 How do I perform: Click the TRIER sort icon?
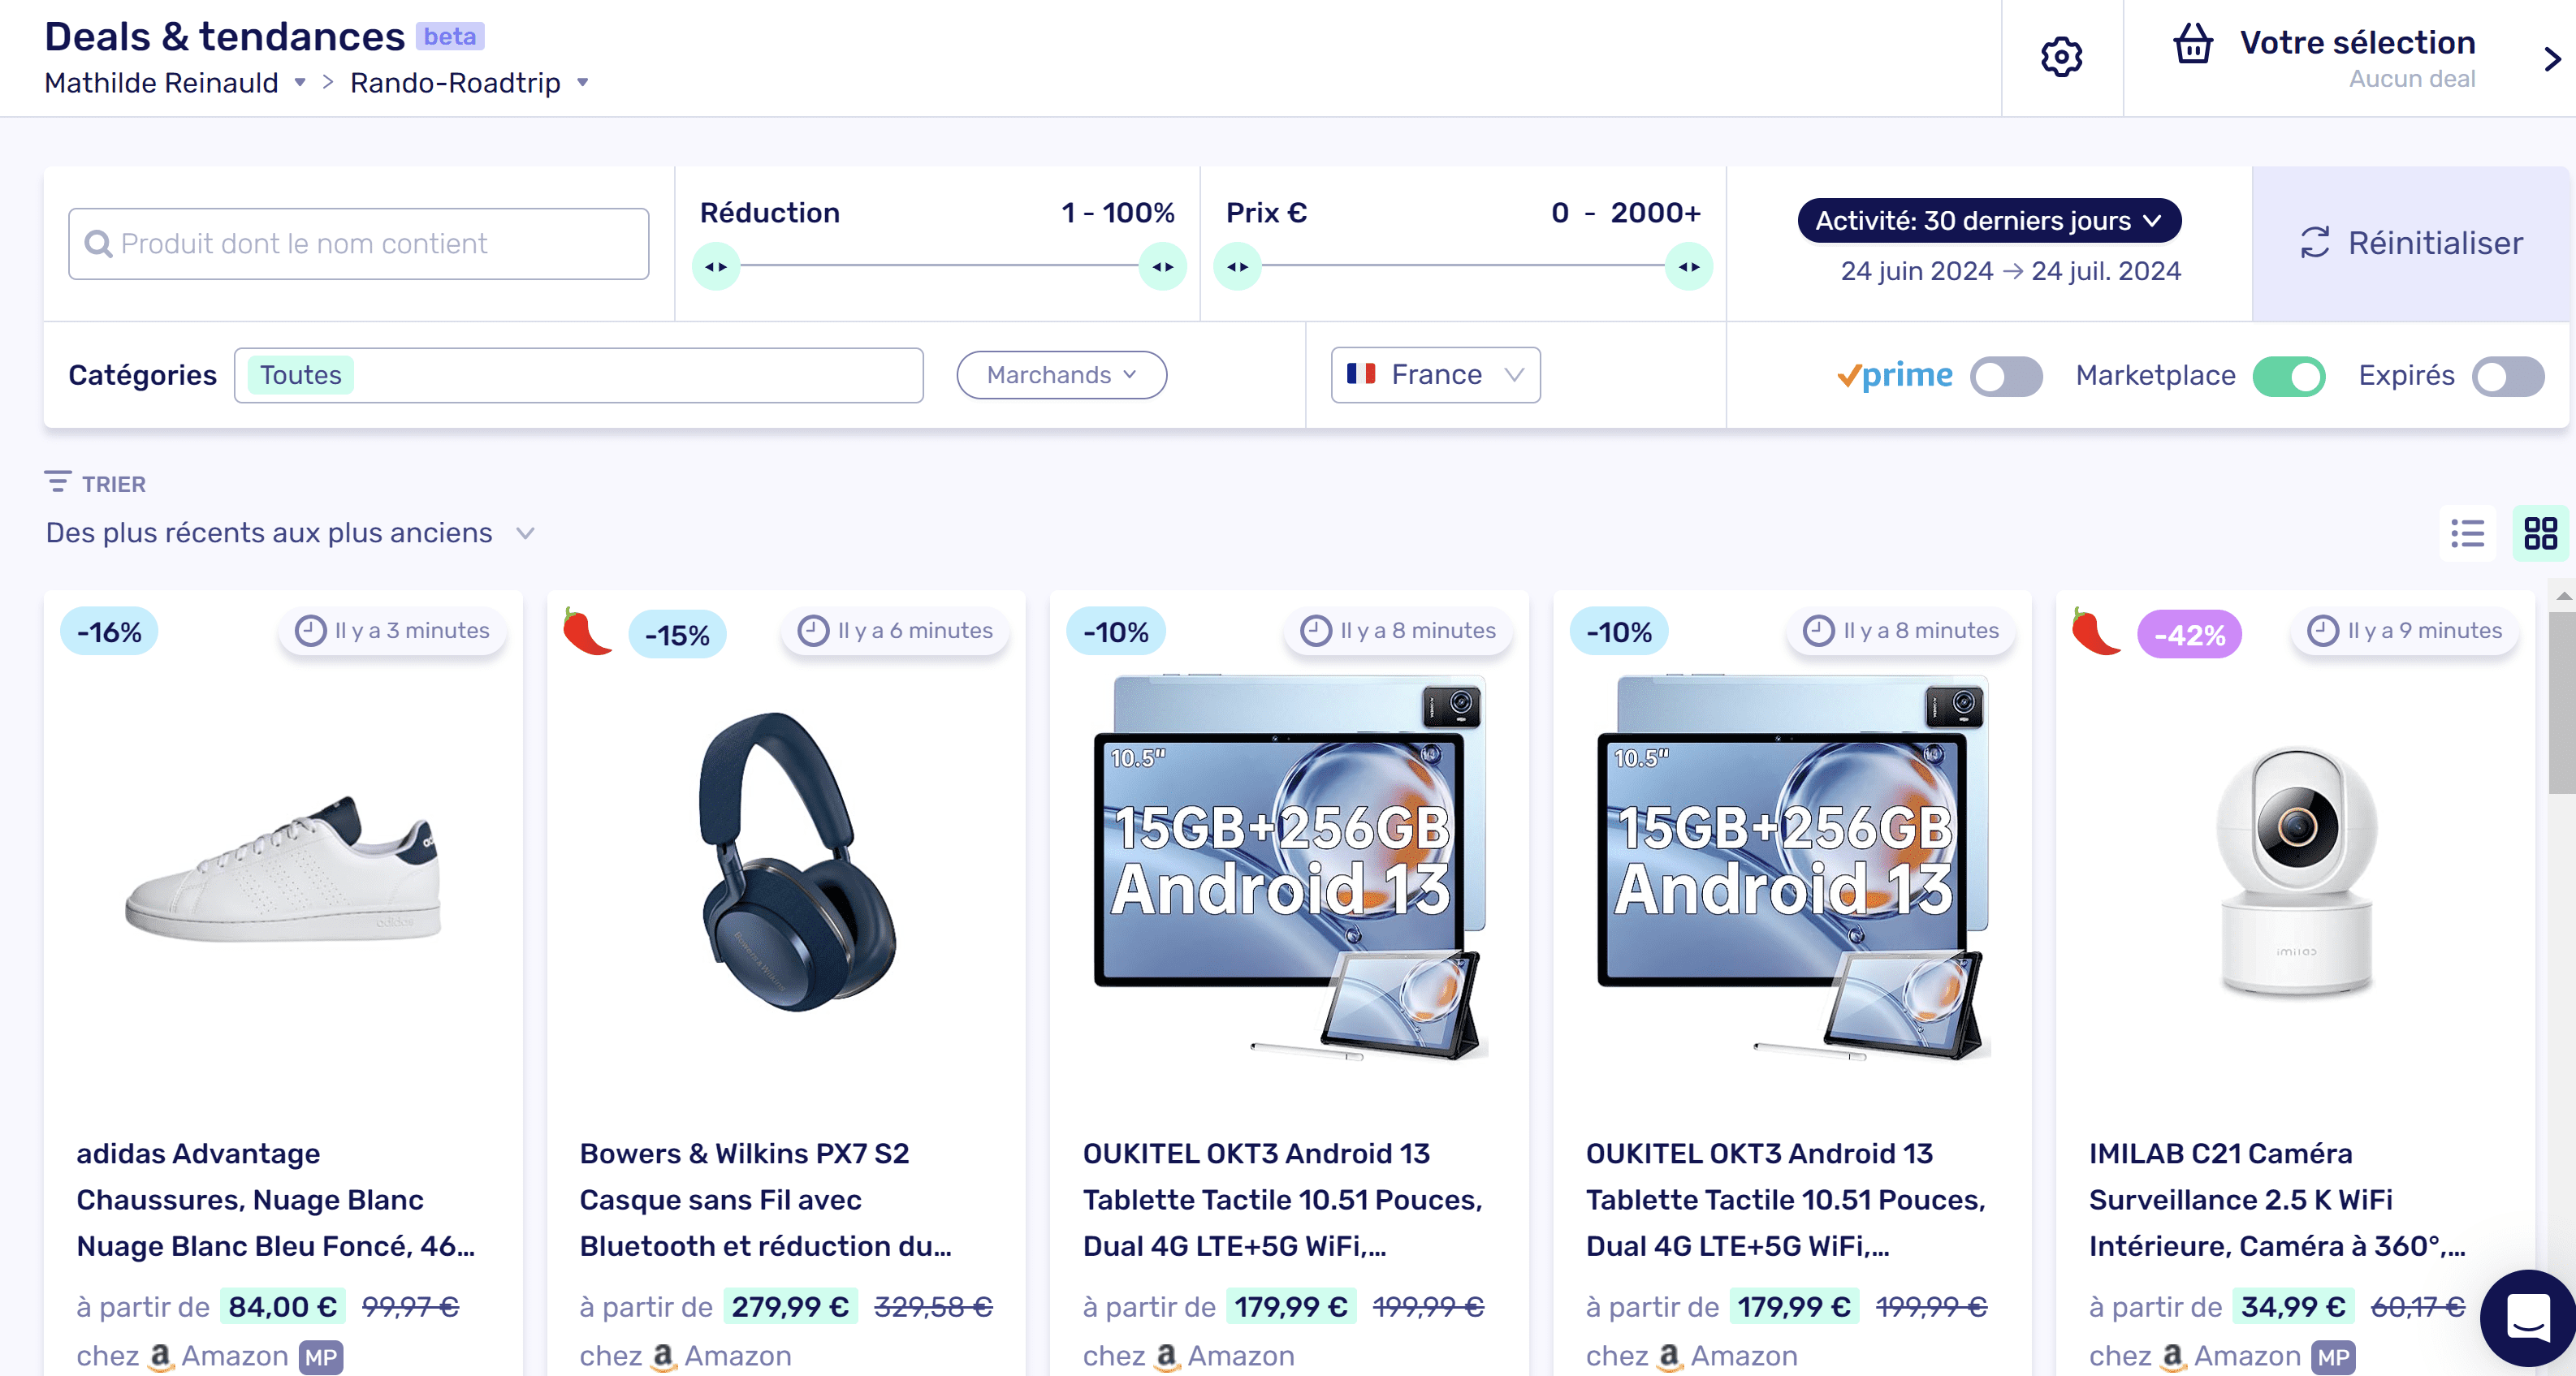click(57, 483)
